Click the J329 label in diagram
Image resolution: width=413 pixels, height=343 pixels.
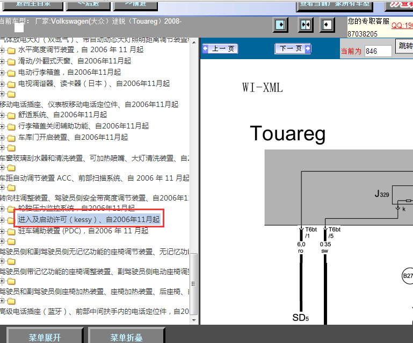[x=382, y=194]
